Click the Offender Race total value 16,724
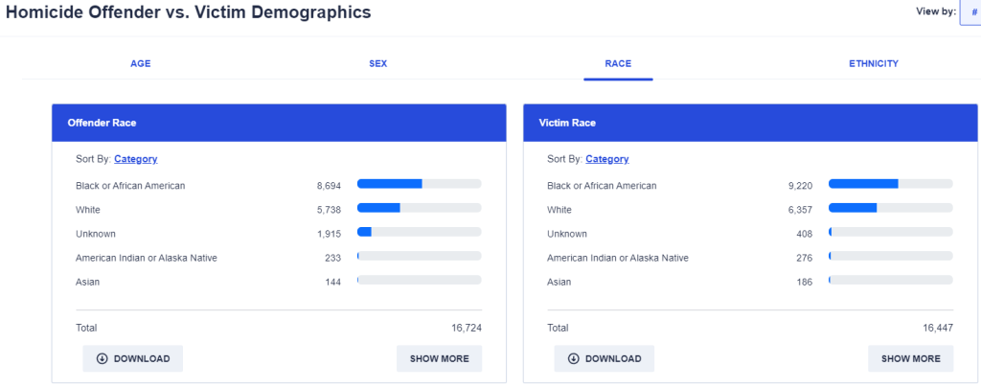 [x=466, y=328]
